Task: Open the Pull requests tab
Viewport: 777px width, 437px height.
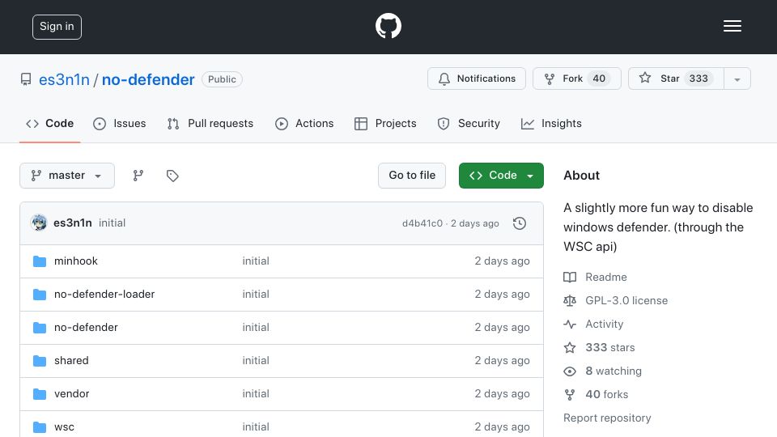Action: [210, 123]
